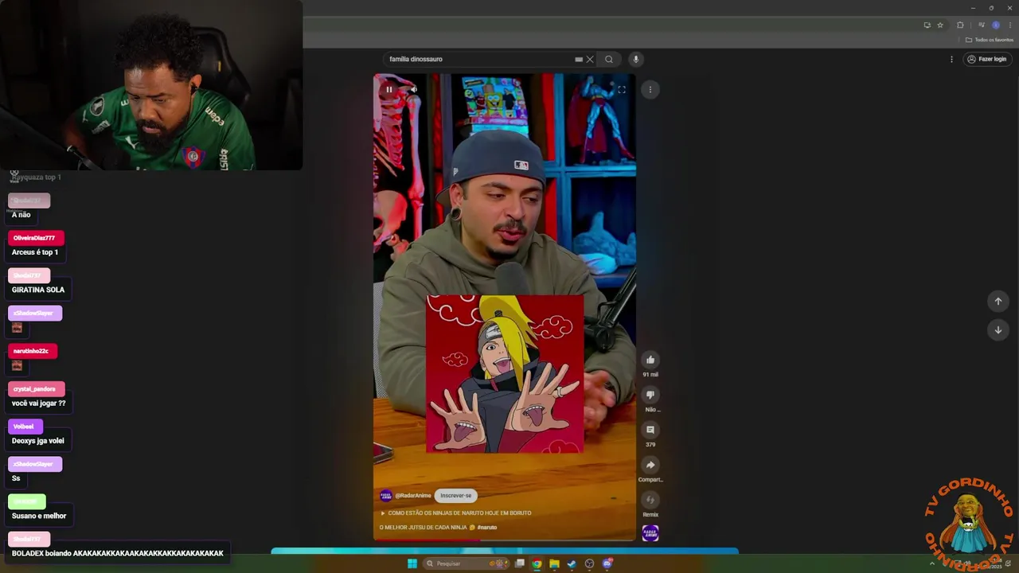Click chat message 'Arceus é top 1'

click(35, 252)
